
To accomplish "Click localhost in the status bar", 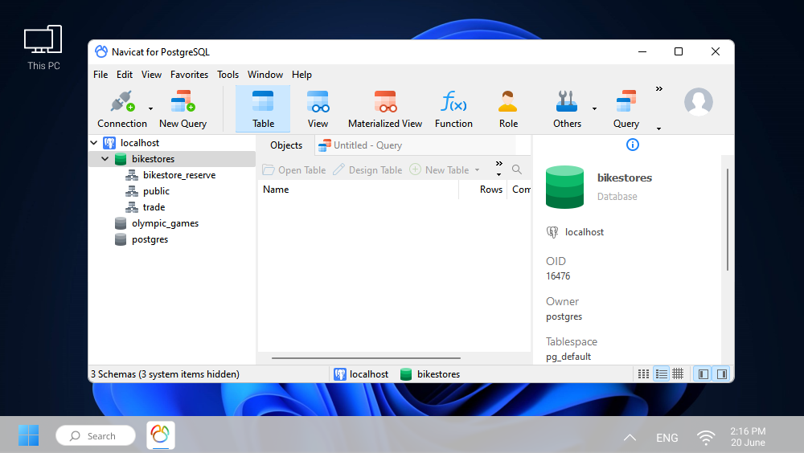I will pyautogui.click(x=362, y=374).
